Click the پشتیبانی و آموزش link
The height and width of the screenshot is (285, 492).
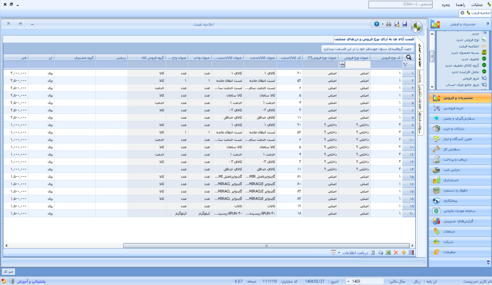31,281
